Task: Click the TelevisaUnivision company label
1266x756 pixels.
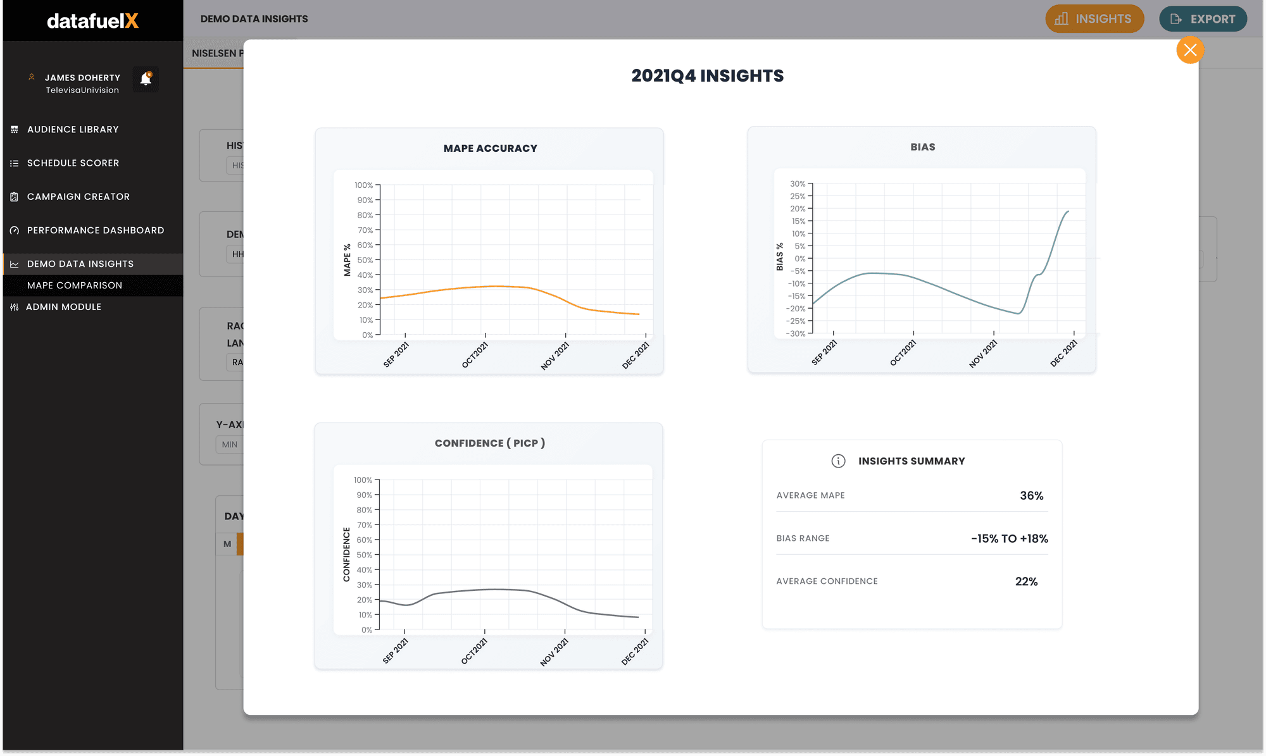Action: [x=82, y=90]
